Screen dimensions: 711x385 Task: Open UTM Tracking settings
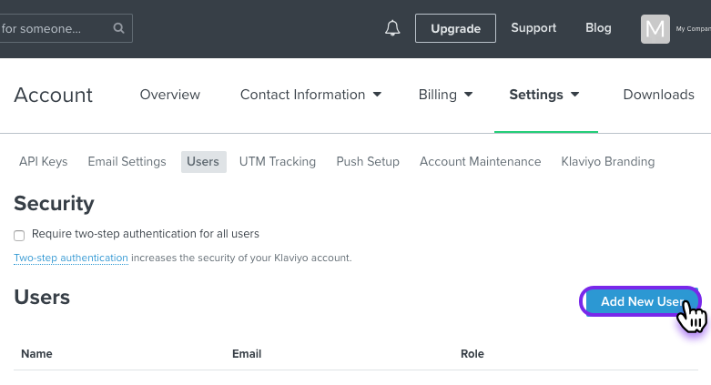pos(278,162)
